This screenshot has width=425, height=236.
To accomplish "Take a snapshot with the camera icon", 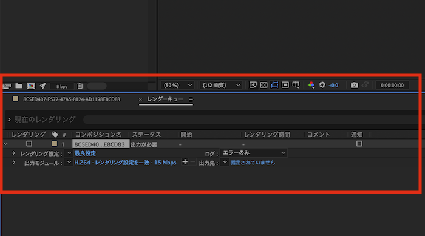I will [354, 85].
